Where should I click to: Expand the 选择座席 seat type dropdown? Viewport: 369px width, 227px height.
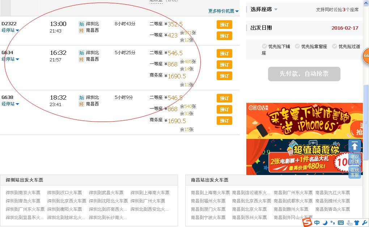pyautogui.click(x=264, y=9)
